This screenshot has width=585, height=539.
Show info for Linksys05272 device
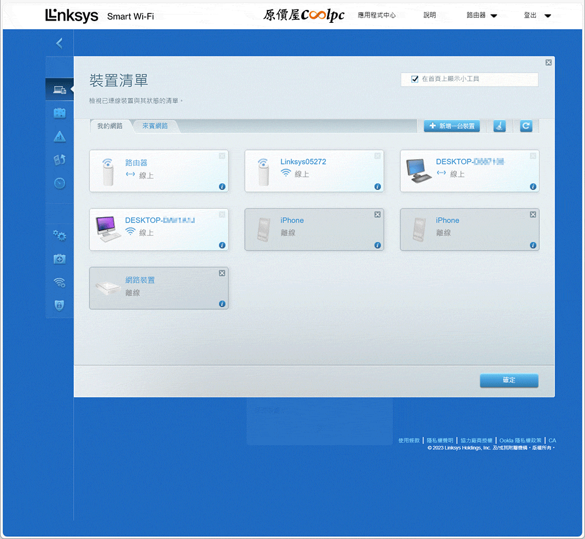377,187
